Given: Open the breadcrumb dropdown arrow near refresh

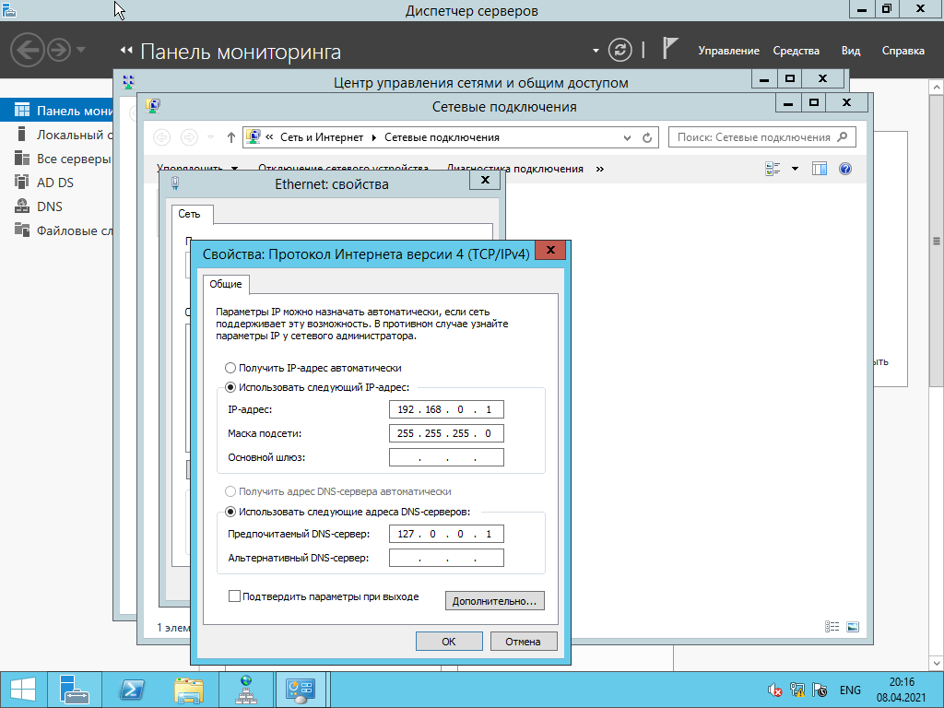Looking at the screenshot, I should [596, 51].
